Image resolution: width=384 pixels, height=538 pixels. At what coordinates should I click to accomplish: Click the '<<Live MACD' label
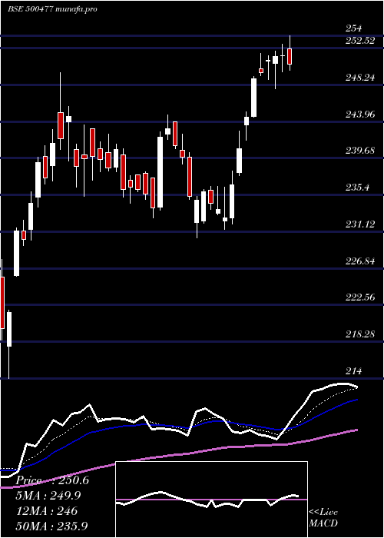coord(323,517)
